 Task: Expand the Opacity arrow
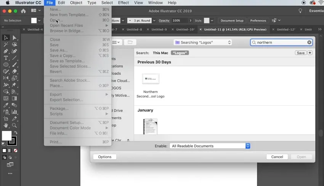tap(190, 21)
